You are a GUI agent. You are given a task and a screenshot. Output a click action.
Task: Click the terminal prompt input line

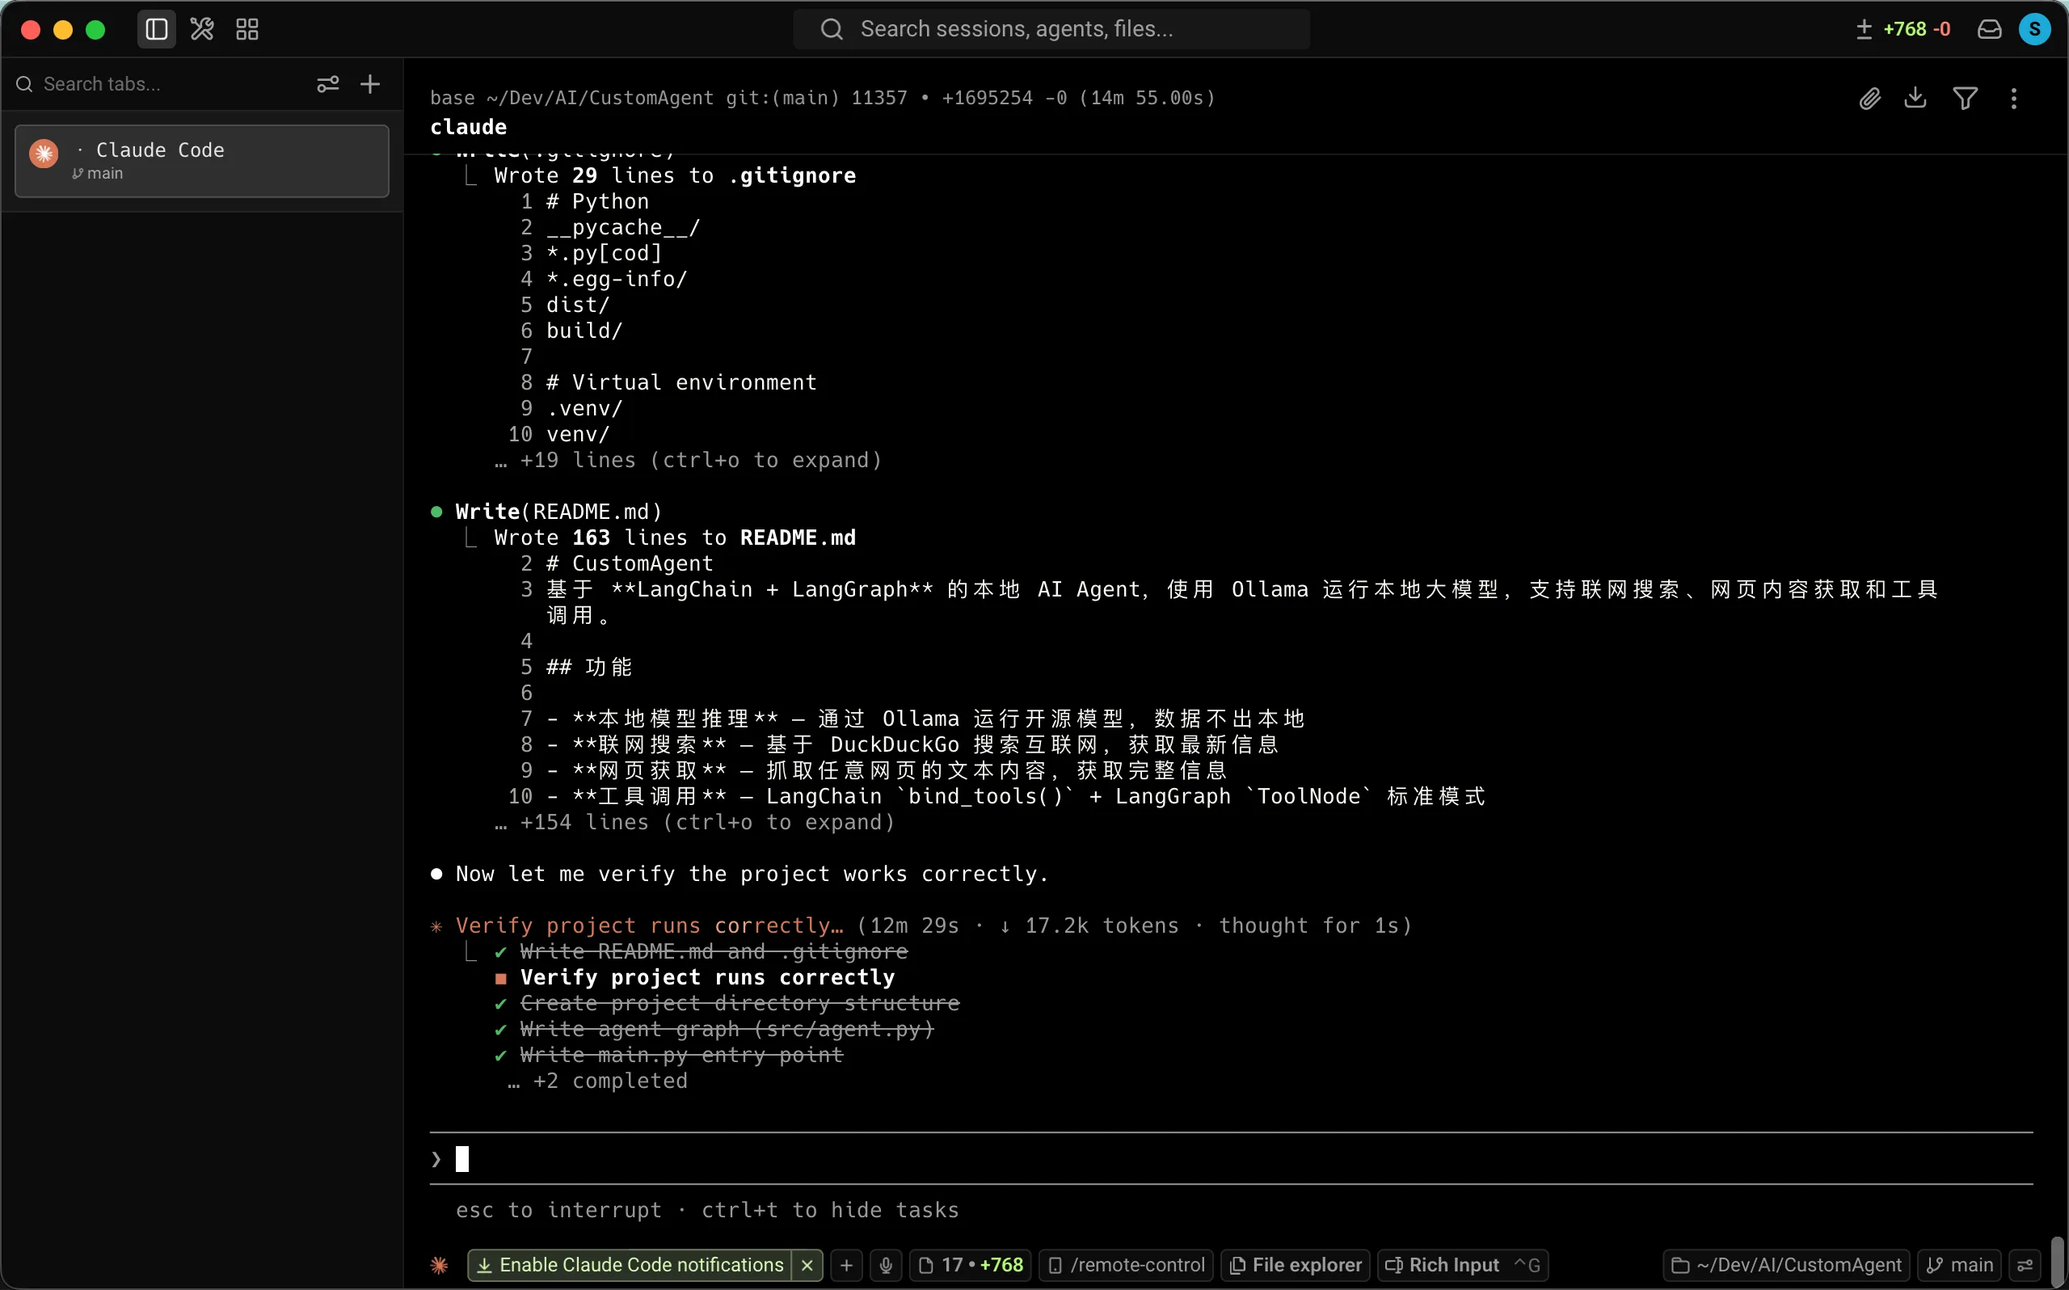(x=1231, y=1158)
